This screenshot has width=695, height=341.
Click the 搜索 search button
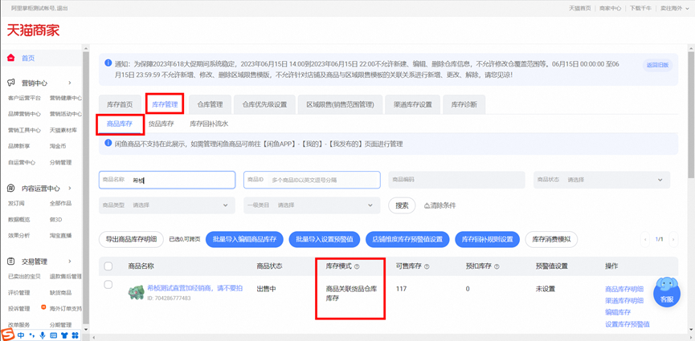tap(403, 205)
